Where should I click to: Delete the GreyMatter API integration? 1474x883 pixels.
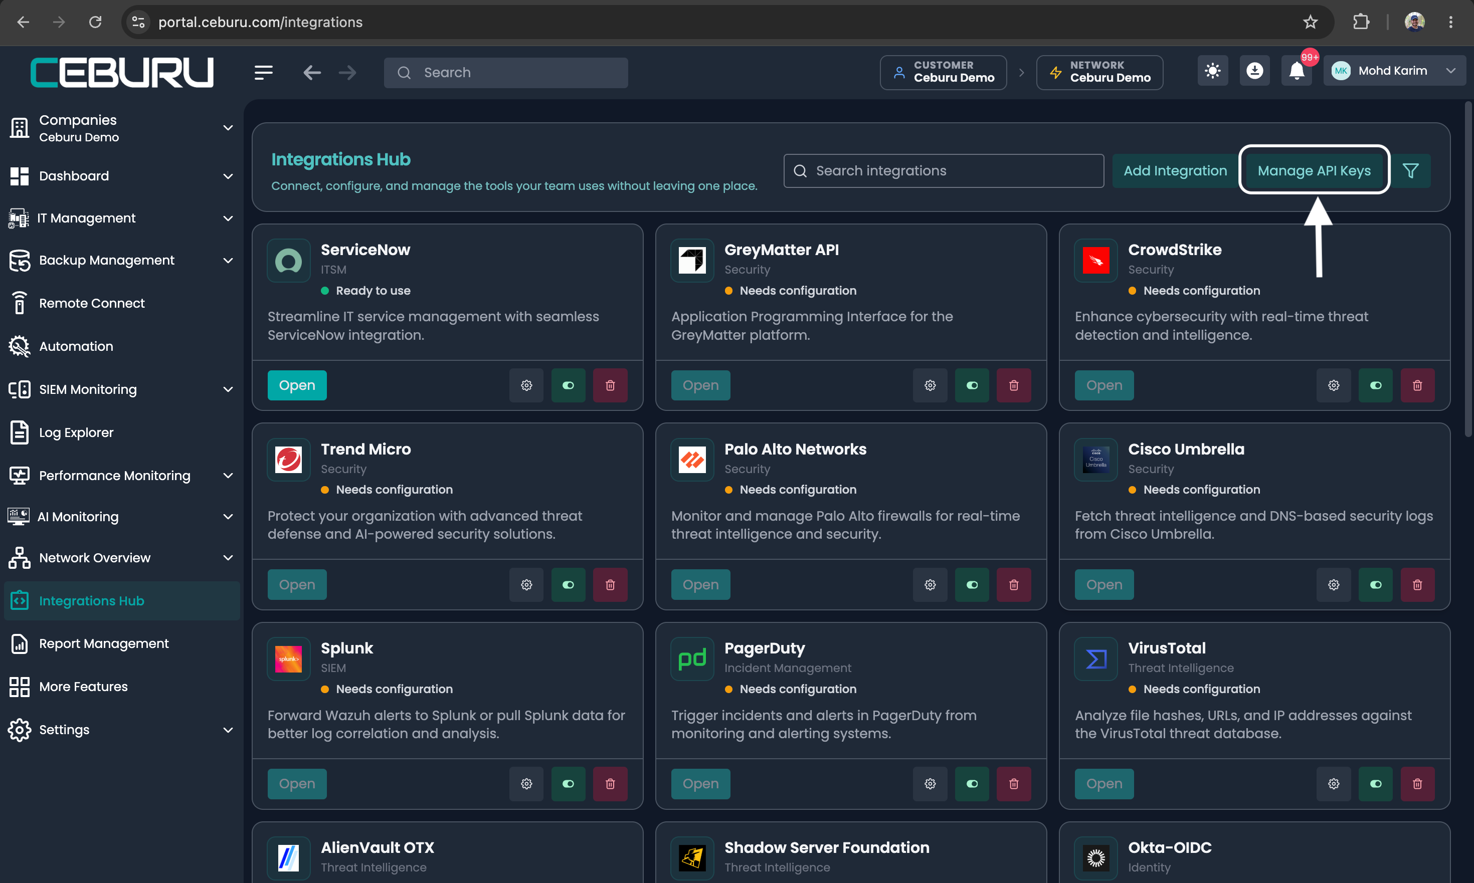[1014, 385]
